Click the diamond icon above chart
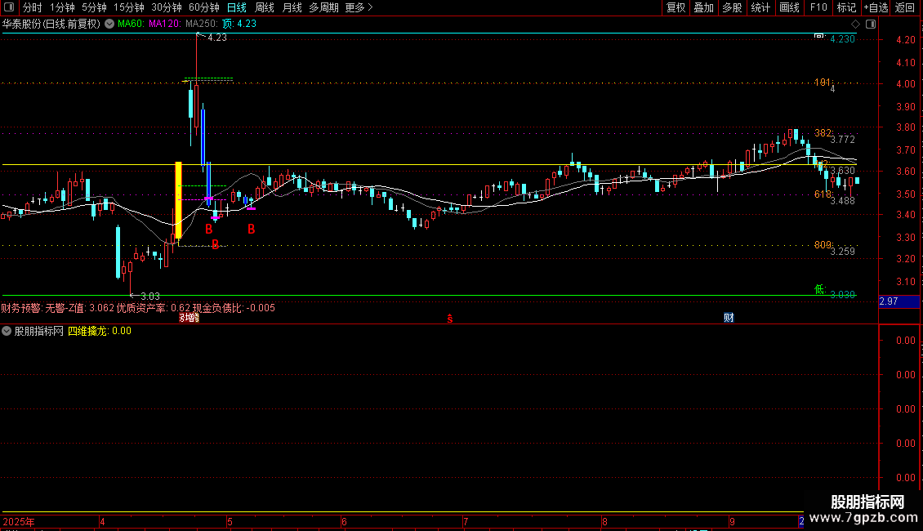The height and width of the screenshot is (531, 923). pos(856,25)
